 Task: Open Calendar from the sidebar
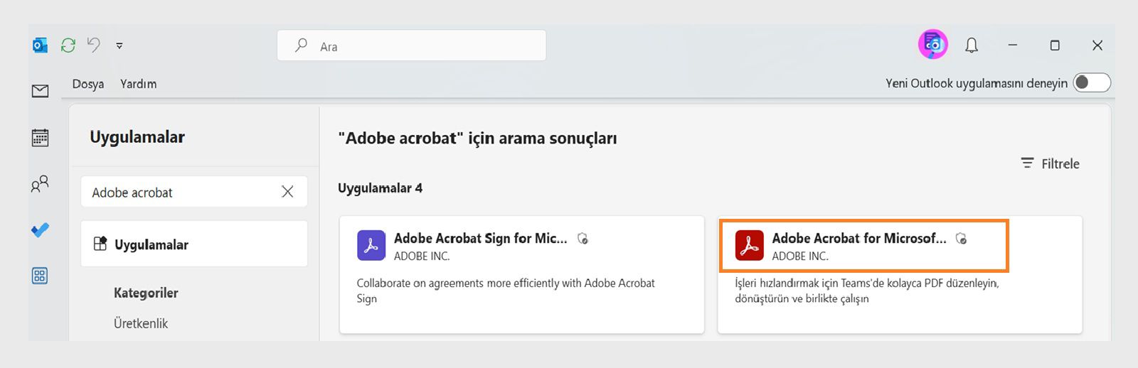pos(41,137)
